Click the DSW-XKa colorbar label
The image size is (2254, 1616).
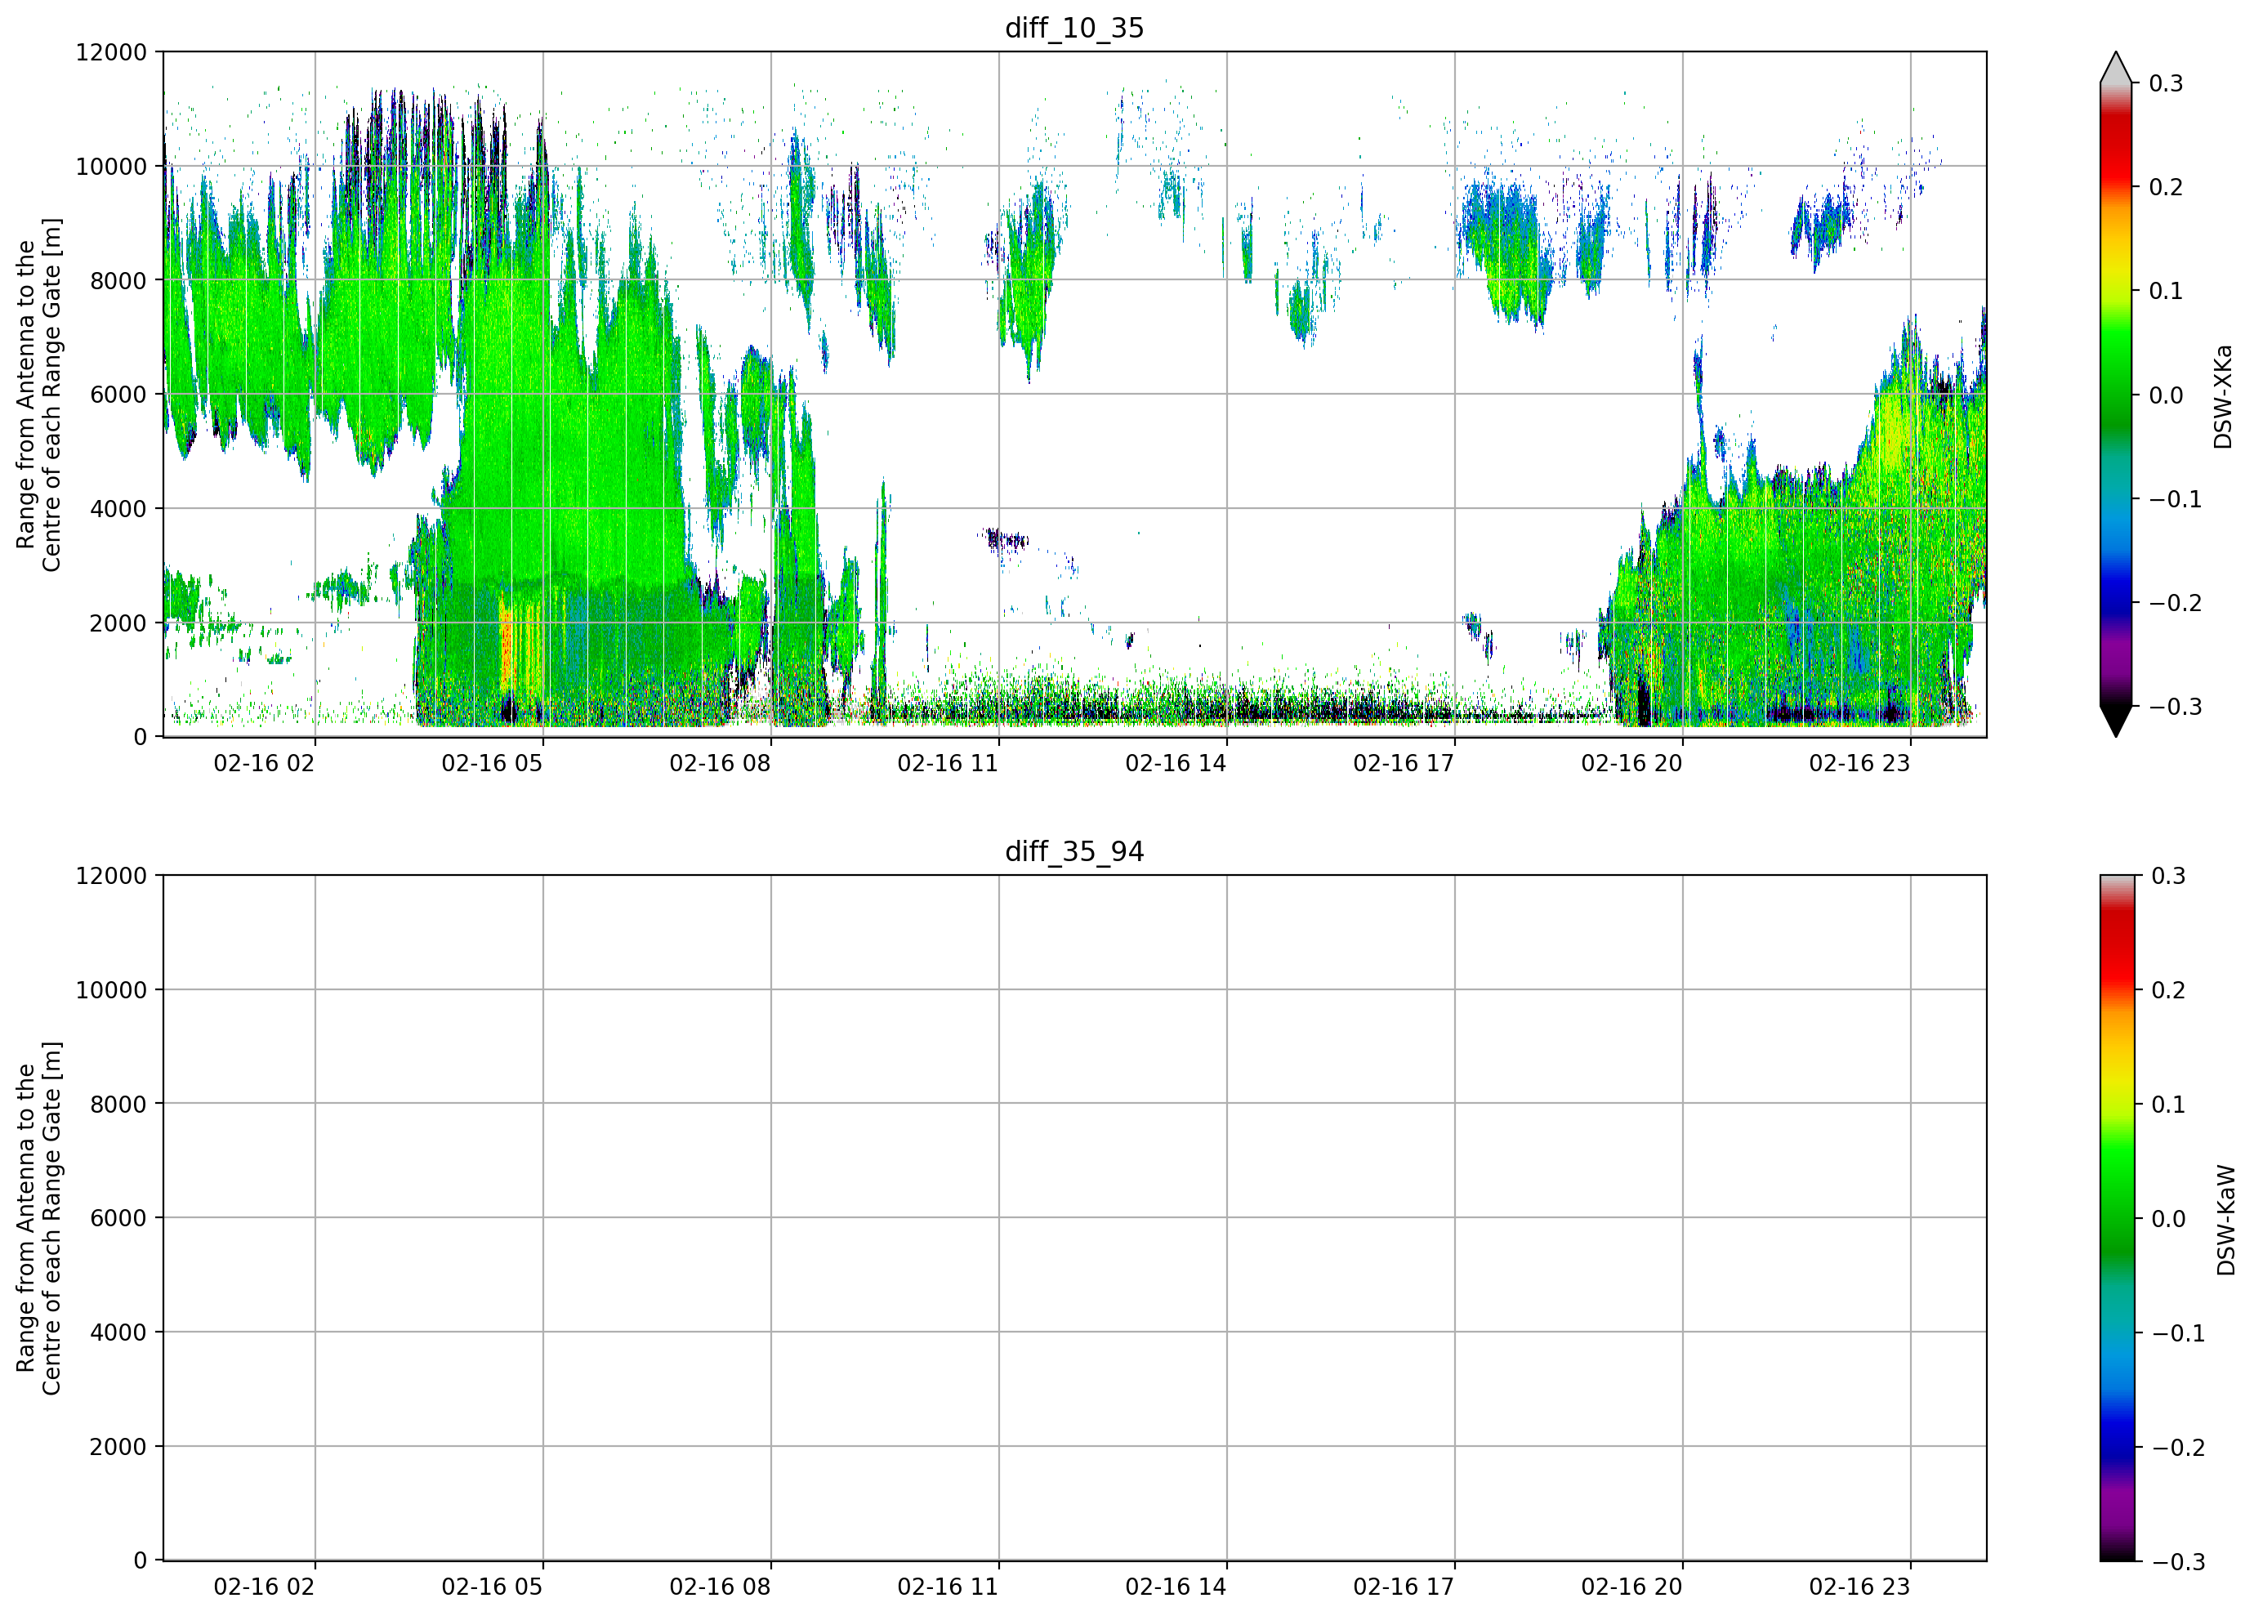pos(2223,396)
